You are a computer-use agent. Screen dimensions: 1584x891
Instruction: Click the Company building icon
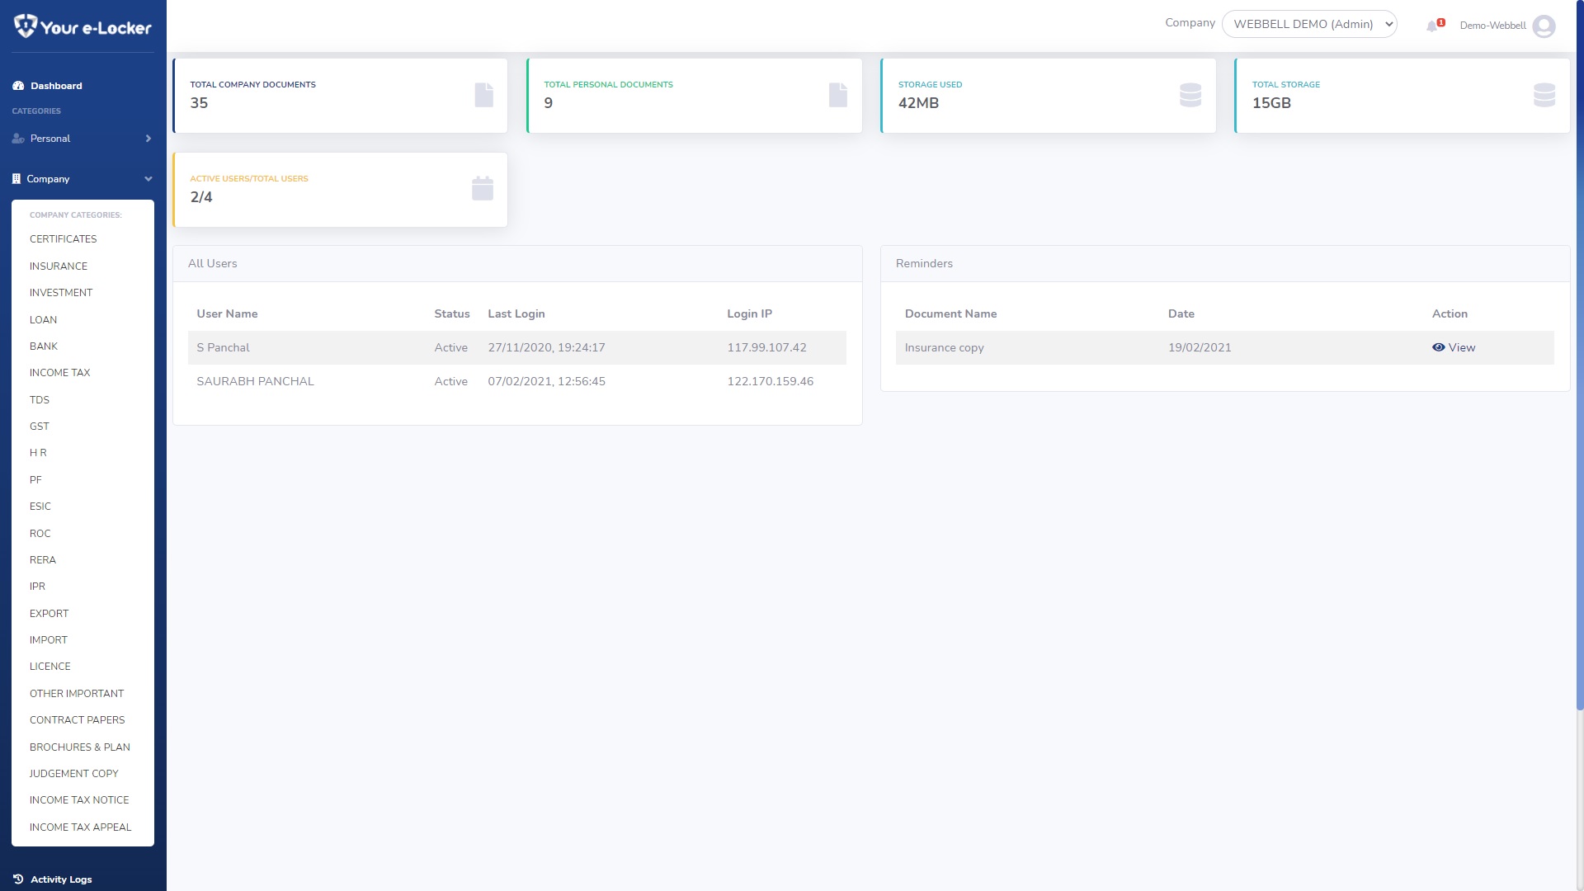16,178
